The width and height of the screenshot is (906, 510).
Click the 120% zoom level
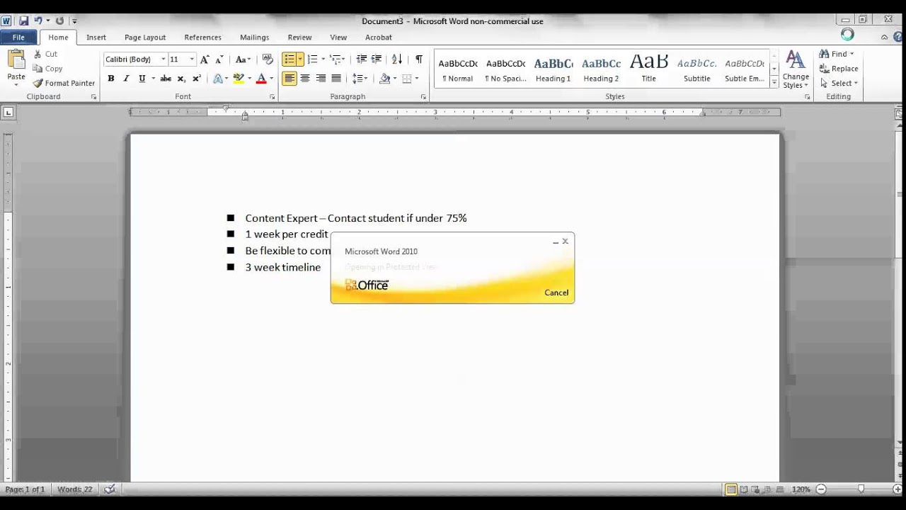[x=801, y=489]
